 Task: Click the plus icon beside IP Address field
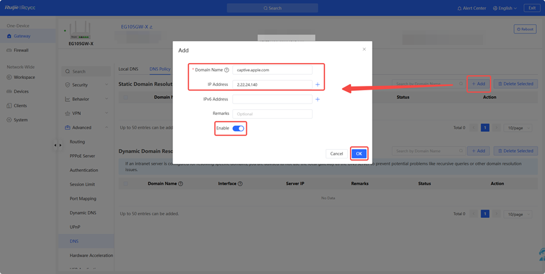point(318,85)
